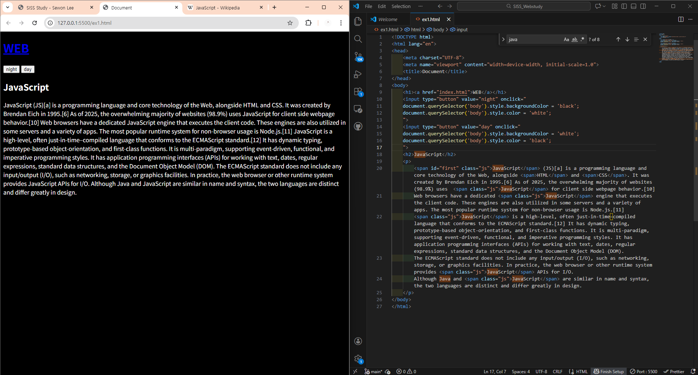This screenshot has width=698, height=375.
Task: Open Chrome's tab search dropdown
Action: click(x=8, y=7)
